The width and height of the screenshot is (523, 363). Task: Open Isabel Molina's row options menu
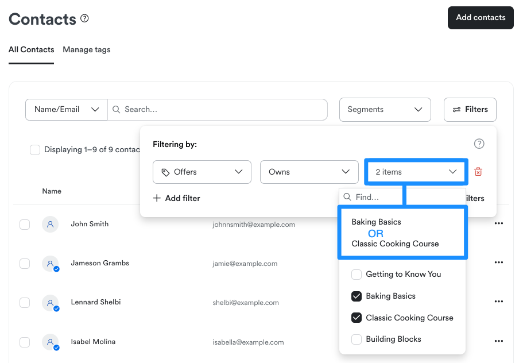tap(499, 341)
